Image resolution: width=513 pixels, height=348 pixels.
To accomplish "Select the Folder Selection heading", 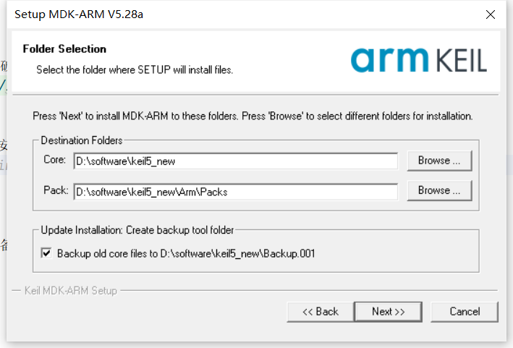I will click(64, 49).
